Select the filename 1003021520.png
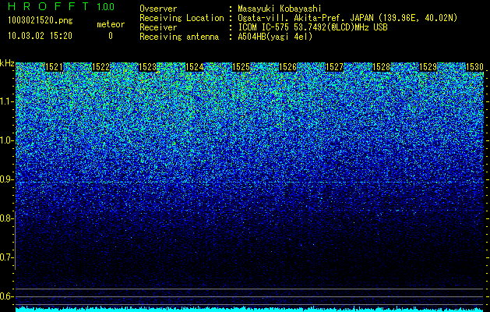This screenshot has height=312, width=490. click(x=41, y=20)
